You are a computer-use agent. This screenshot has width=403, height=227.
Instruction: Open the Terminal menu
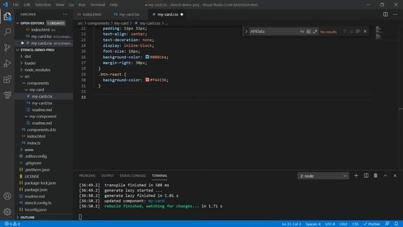click(x=98, y=4)
